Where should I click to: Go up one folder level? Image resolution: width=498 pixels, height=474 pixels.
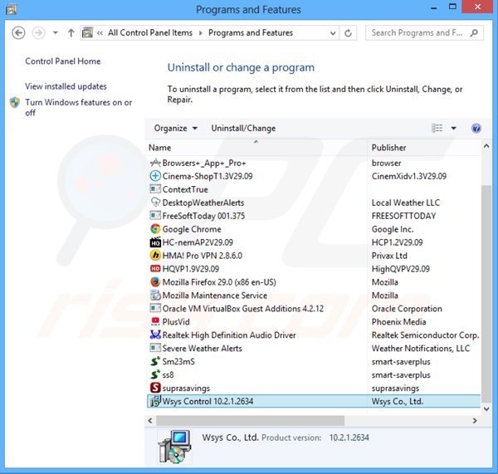click(x=71, y=32)
